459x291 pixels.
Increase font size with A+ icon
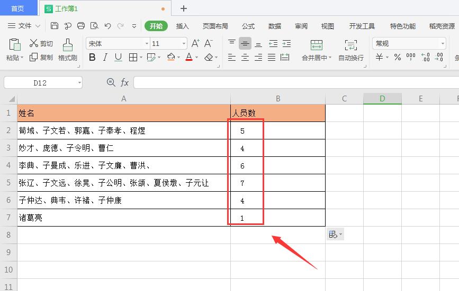point(195,43)
